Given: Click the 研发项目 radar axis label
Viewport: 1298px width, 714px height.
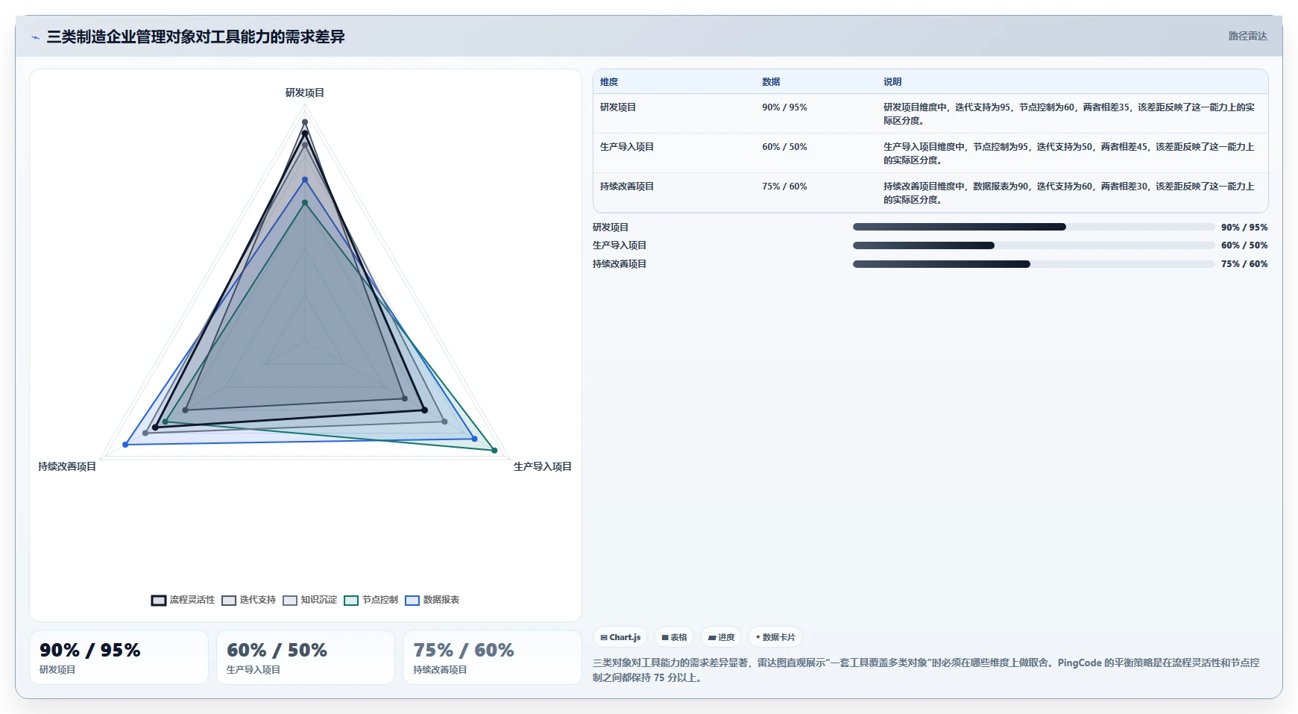Looking at the screenshot, I should tap(305, 93).
